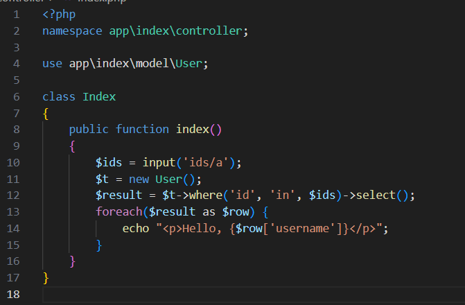Click line number 2 in the gutter

pos(17,31)
